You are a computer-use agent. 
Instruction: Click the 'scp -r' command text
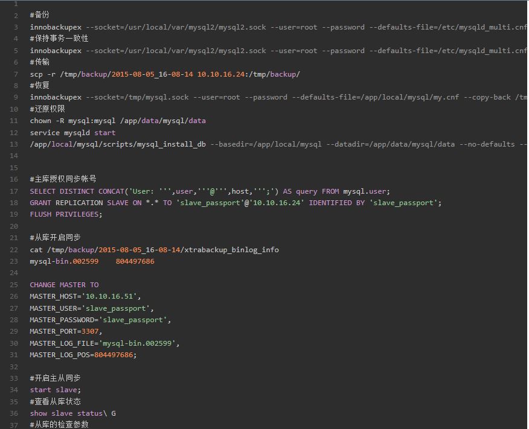click(x=43, y=74)
